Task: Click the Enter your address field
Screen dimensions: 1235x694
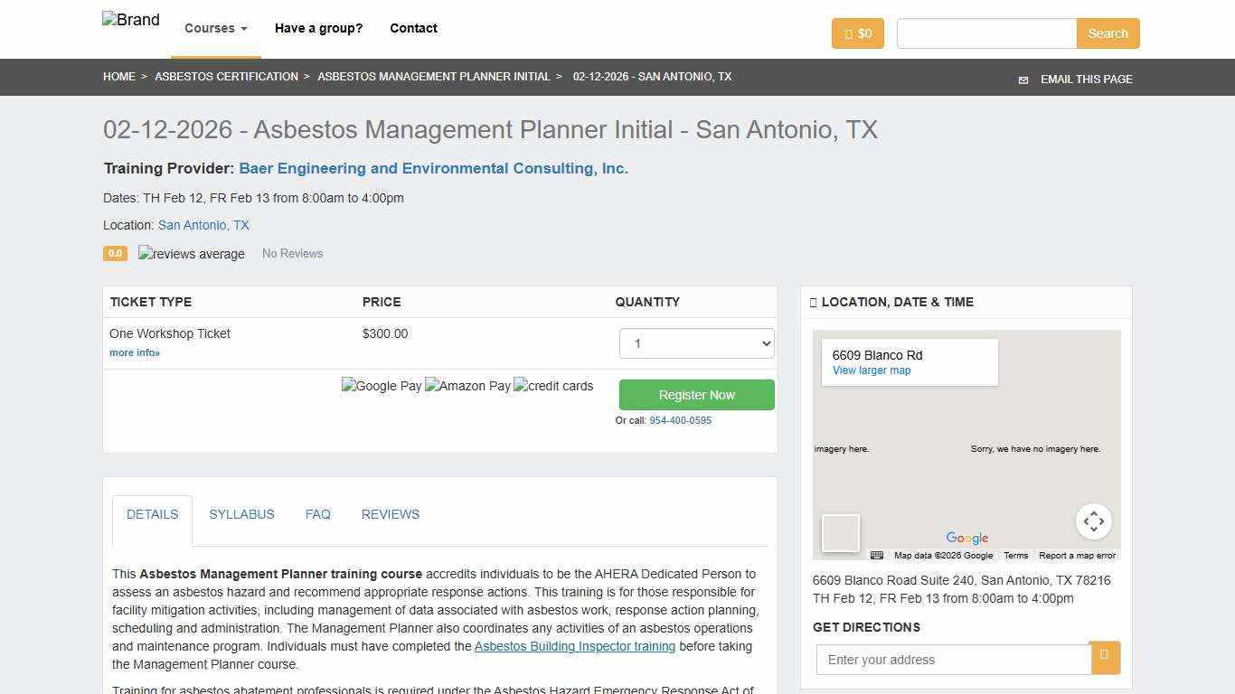Action: [x=953, y=659]
